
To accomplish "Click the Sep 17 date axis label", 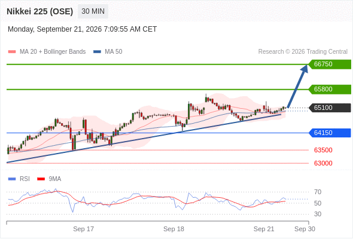I will (84, 229).
